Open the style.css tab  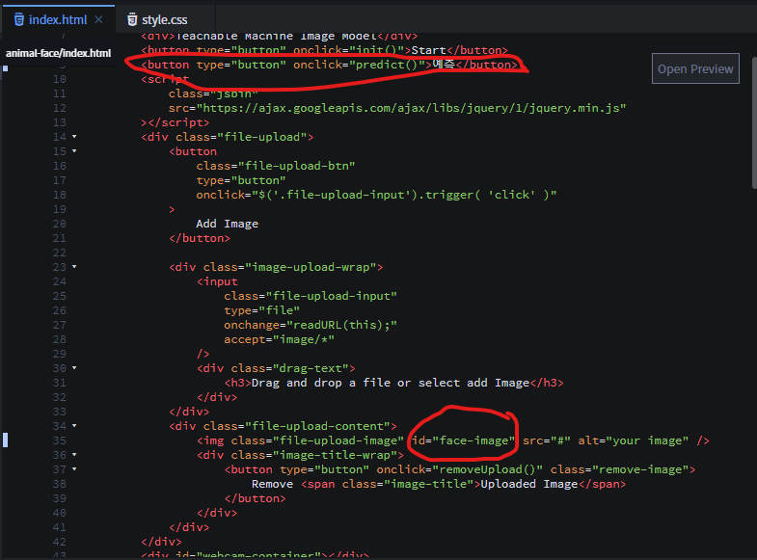point(164,20)
